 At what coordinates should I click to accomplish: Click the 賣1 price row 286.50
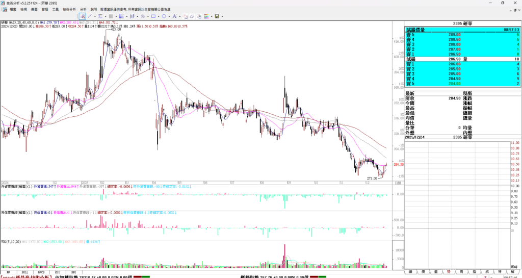(x=454, y=54)
